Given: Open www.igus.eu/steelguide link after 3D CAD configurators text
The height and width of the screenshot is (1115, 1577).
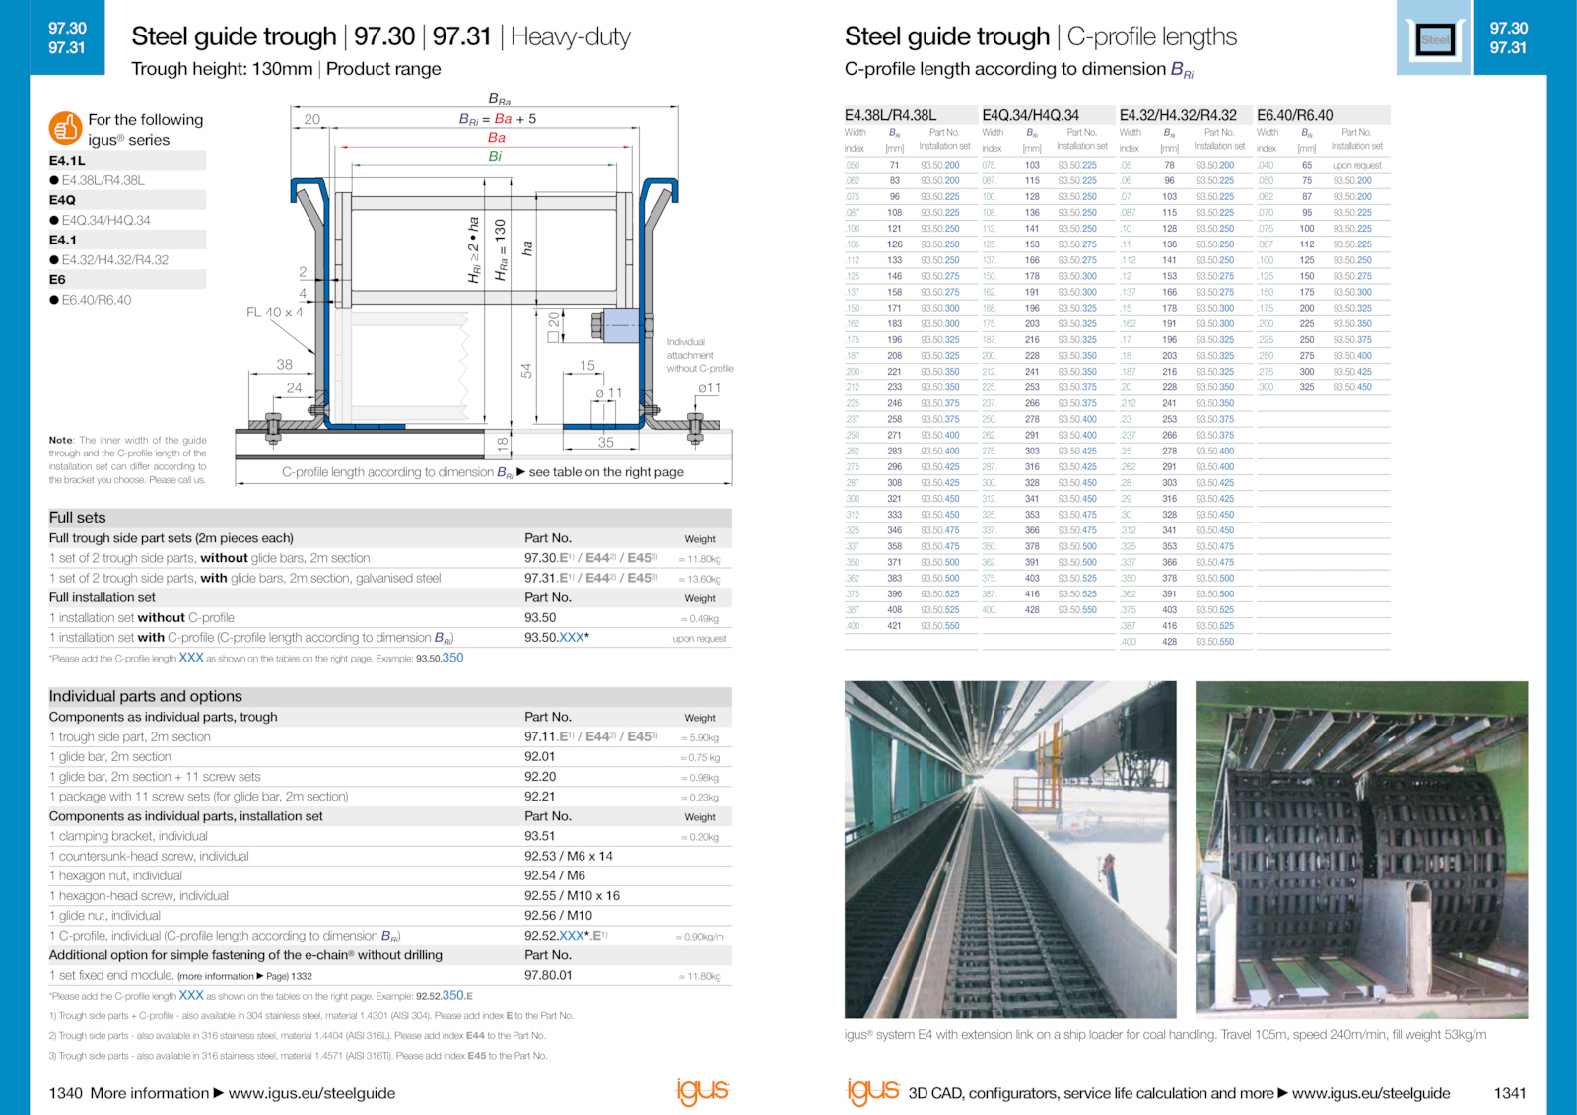Looking at the screenshot, I should click(x=1371, y=1093).
